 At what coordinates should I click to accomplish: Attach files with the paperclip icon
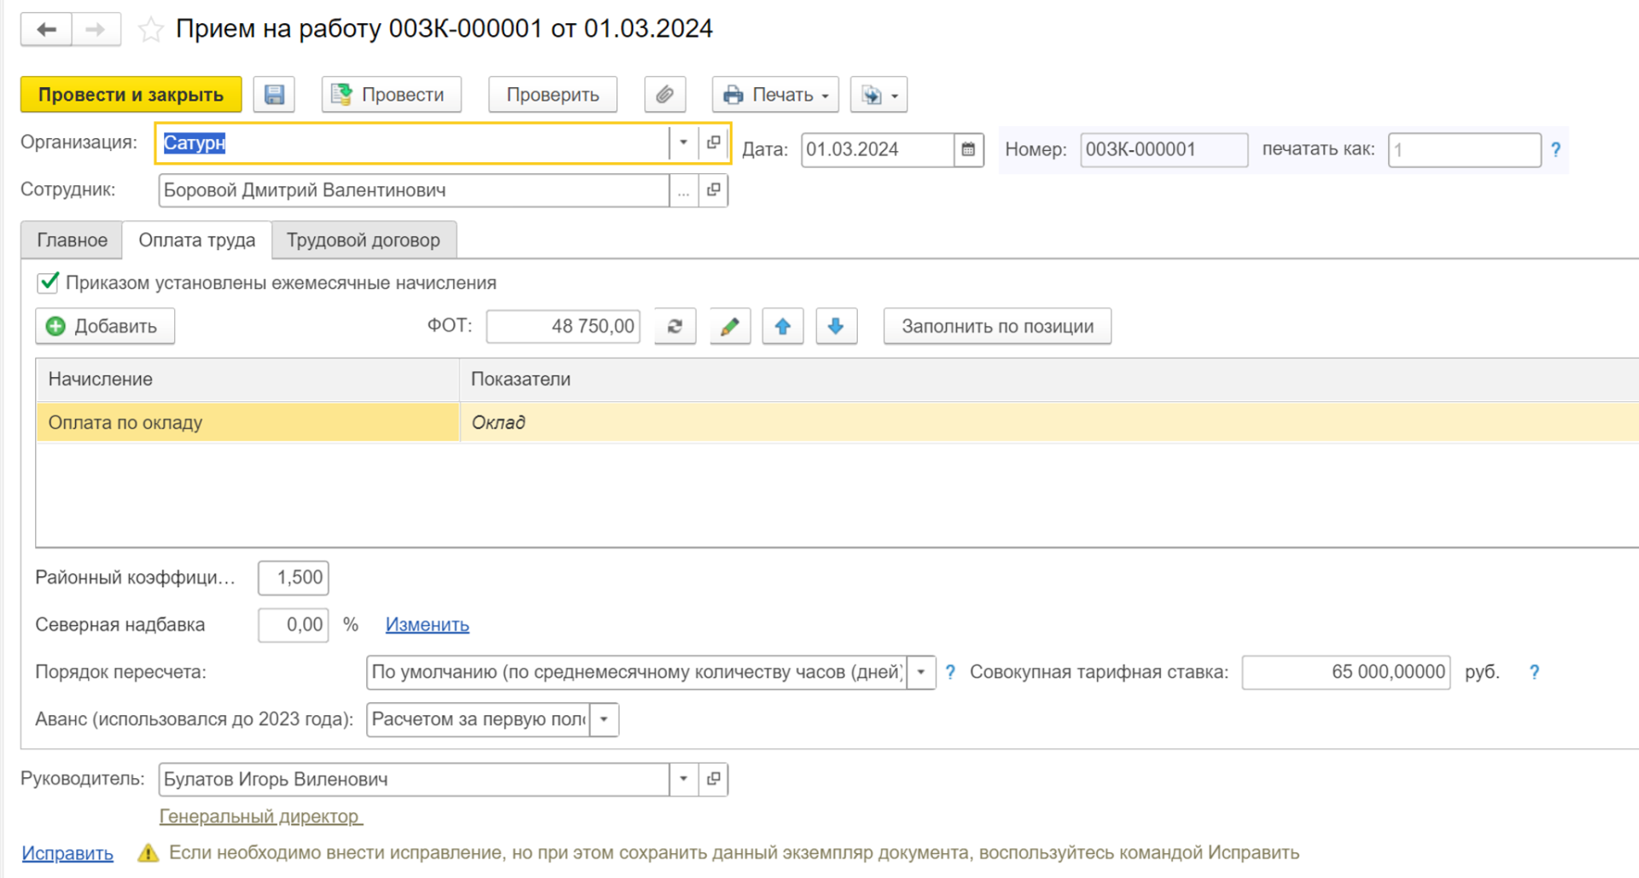(x=665, y=95)
